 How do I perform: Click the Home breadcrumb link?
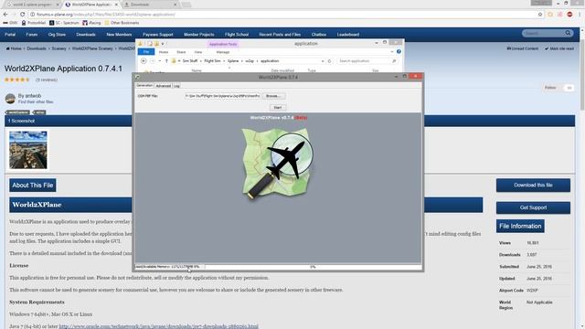click(x=14, y=48)
